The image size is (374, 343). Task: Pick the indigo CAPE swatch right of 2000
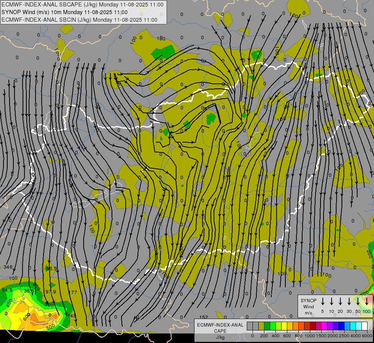click(x=335, y=326)
